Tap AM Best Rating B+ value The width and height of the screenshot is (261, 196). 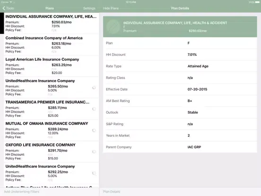tap(190, 101)
